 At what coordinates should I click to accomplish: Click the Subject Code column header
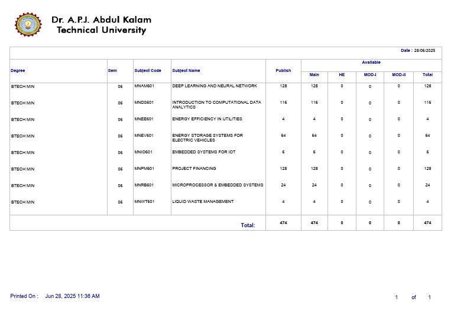click(x=148, y=70)
